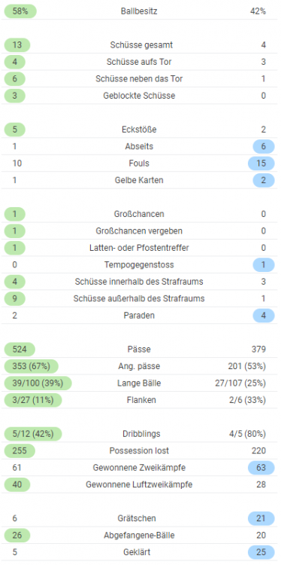Viewport: 281px width, 565px height.
Task: Click the blue 4 Paraden badge
Action: coord(261,316)
